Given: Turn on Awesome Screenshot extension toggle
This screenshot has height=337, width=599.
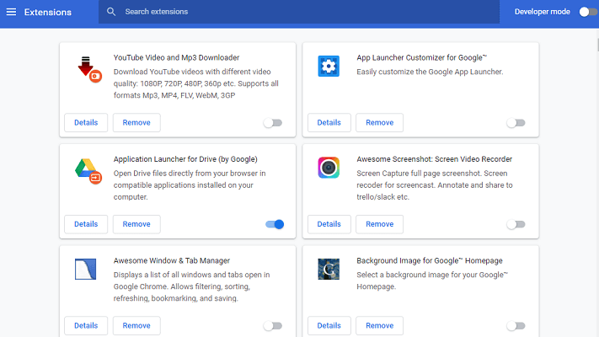Looking at the screenshot, I should pyautogui.click(x=516, y=224).
